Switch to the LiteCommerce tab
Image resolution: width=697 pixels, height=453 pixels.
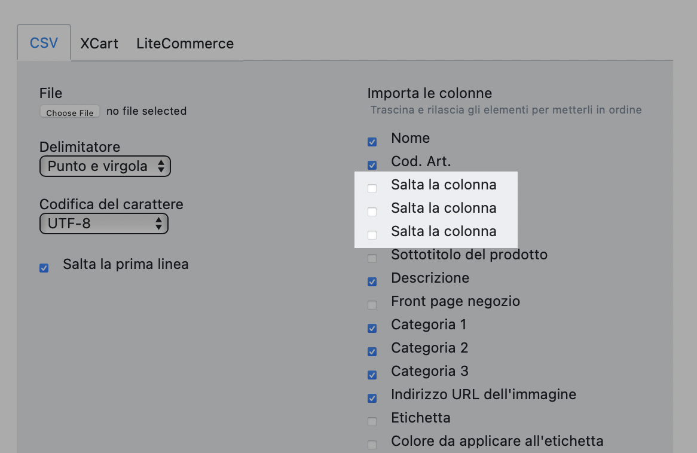pos(184,43)
